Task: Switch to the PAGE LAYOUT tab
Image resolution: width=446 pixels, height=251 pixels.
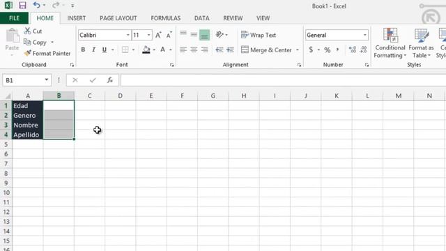Action: pos(118,18)
